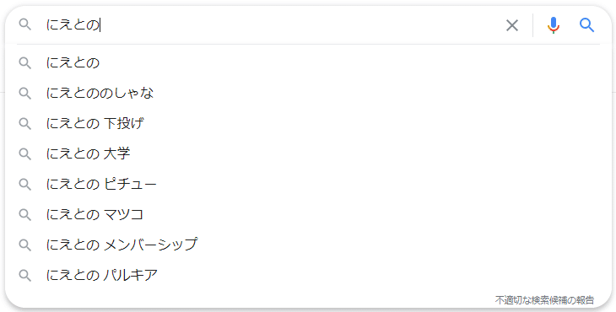Click magnifier icon beside にえとの メンバーシップ

[25, 245]
